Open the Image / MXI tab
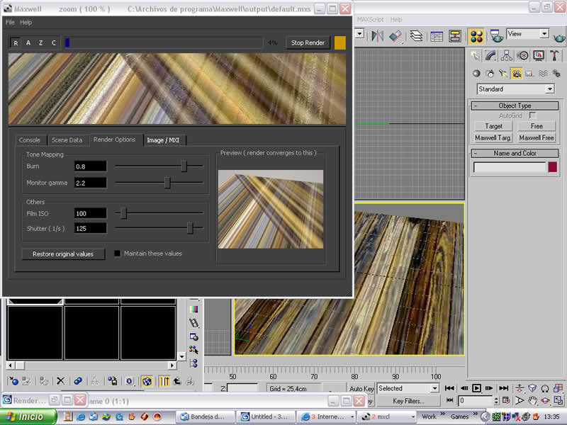Image resolution: width=567 pixels, height=425 pixels. 163,140
